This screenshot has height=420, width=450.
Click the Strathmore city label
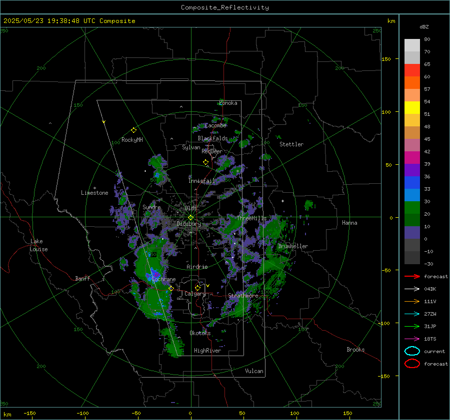243,296
